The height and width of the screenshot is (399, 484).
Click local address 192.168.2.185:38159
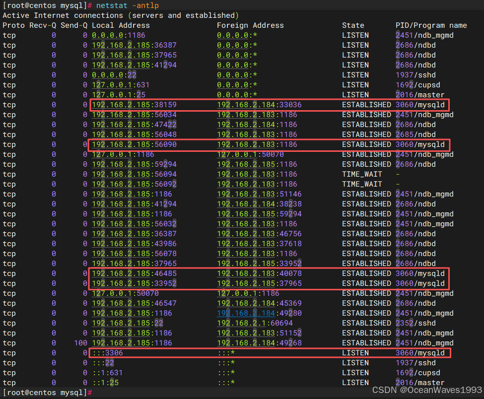tap(134, 105)
